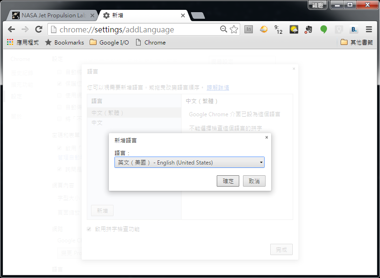The width and height of the screenshot is (380, 278).
Task: Toggle the 啟用拼字檢查功能 checkbox
Action: 89,229
